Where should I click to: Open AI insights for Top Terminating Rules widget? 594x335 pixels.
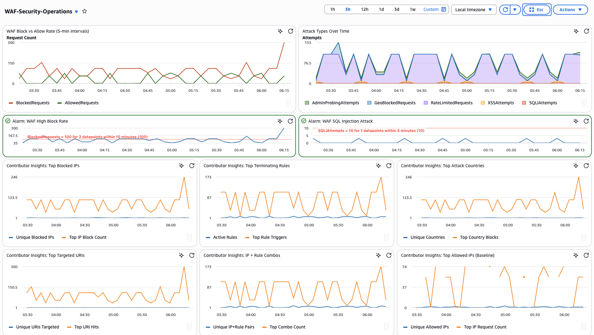(x=379, y=166)
